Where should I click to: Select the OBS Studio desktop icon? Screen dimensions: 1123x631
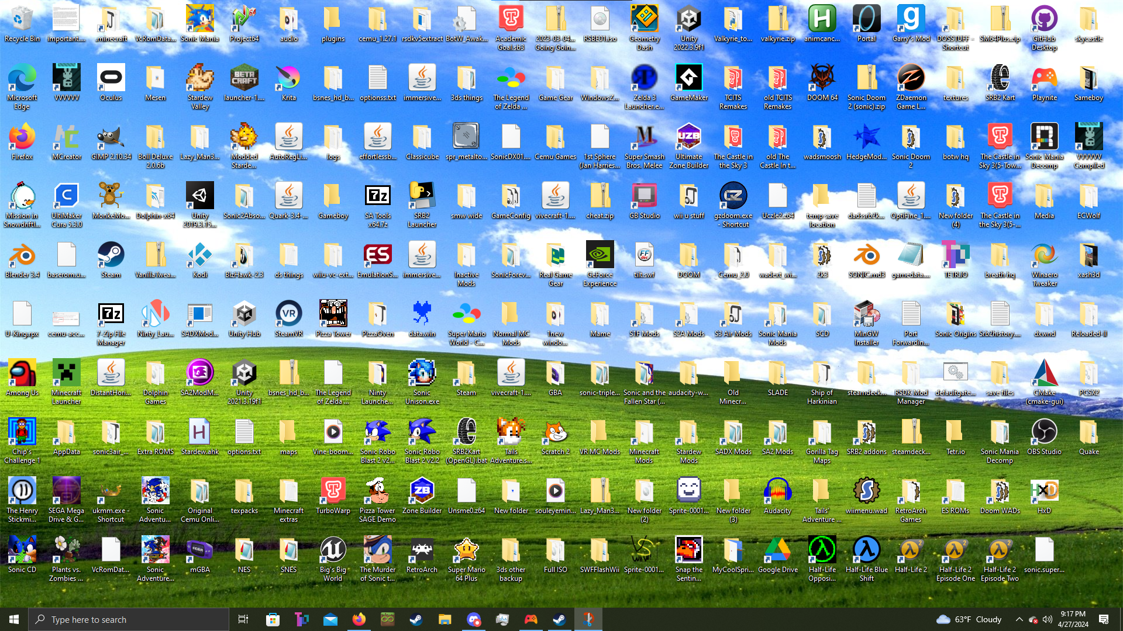pos(1045,437)
